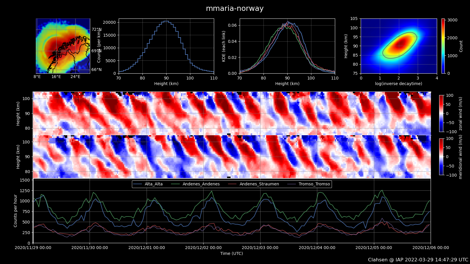Click the Time (UTC) axis label

click(x=232, y=253)
